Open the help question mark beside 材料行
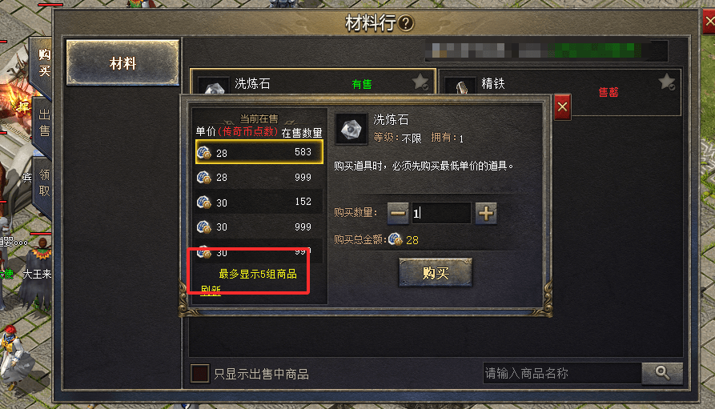Screen dimensions: 715x409 (x=405, y=22)
